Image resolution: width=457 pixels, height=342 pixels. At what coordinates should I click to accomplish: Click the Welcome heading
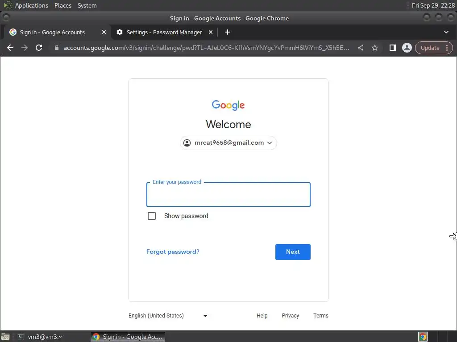(x=228, y=125)
